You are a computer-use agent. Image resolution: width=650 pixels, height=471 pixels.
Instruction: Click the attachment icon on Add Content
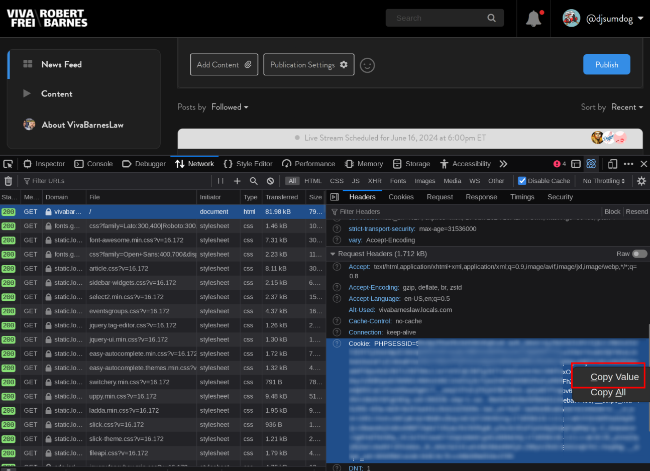pos(248,65)
